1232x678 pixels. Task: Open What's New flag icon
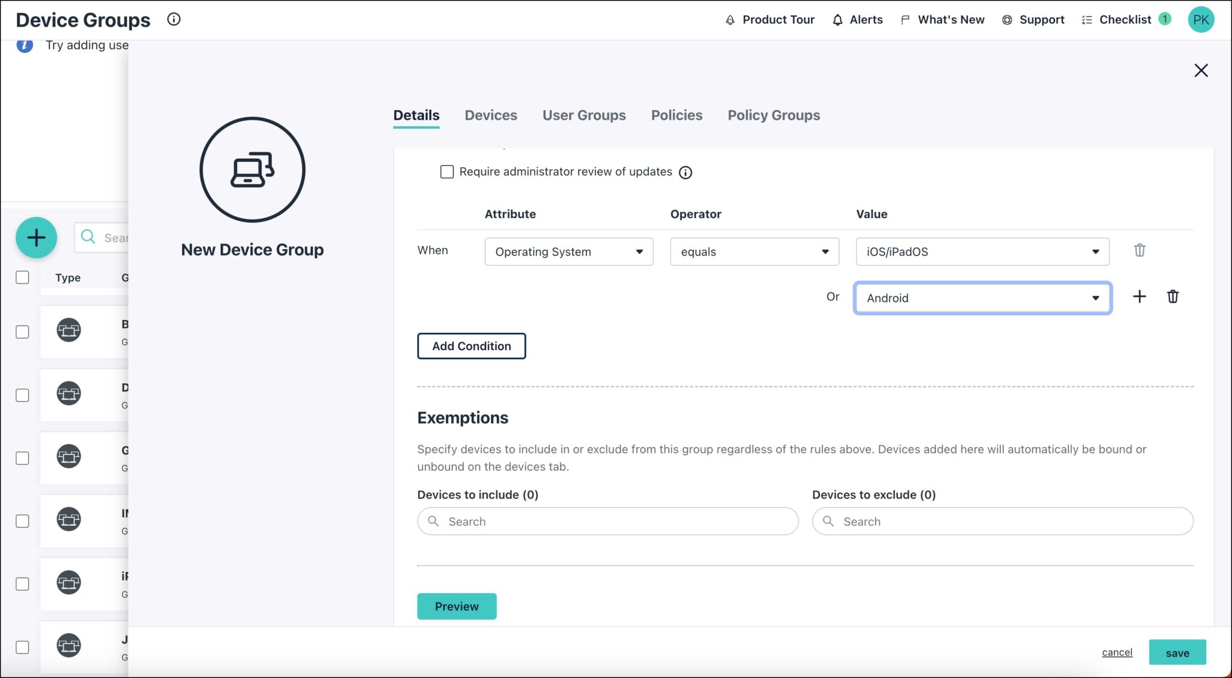(x=941, y=19)
